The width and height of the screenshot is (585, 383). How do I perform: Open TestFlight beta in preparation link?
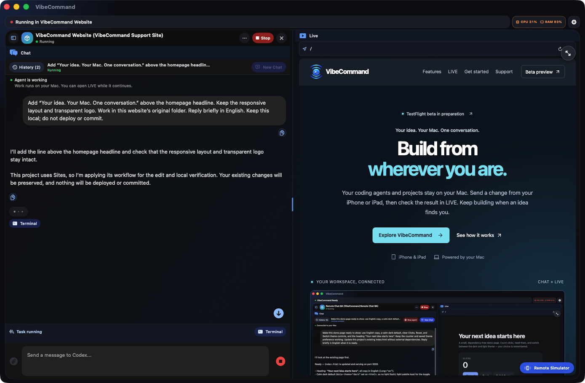[x=437, y=114]
